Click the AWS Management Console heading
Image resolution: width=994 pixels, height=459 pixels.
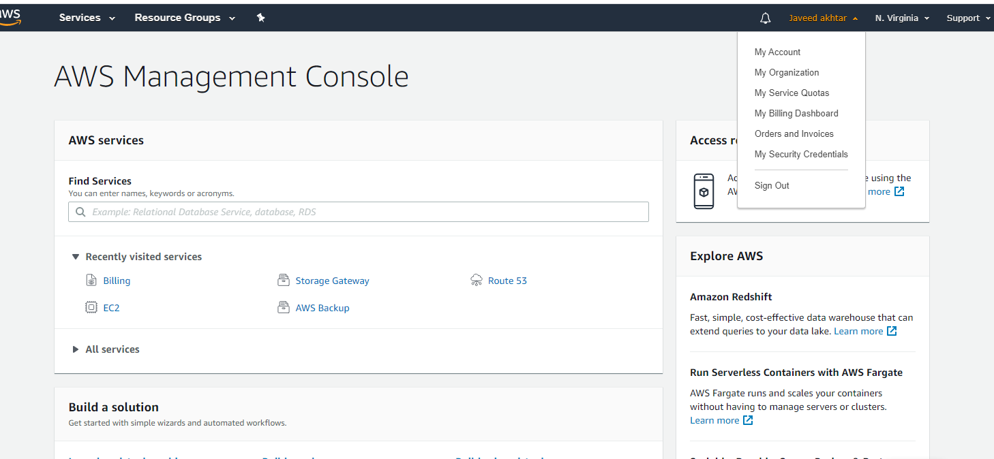[231, 76]
